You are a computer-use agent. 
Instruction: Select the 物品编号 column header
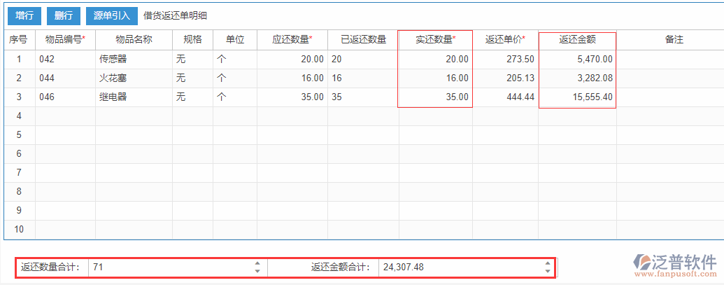pos(65,40)
